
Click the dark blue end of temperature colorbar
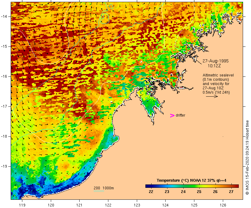coord(148,186)
